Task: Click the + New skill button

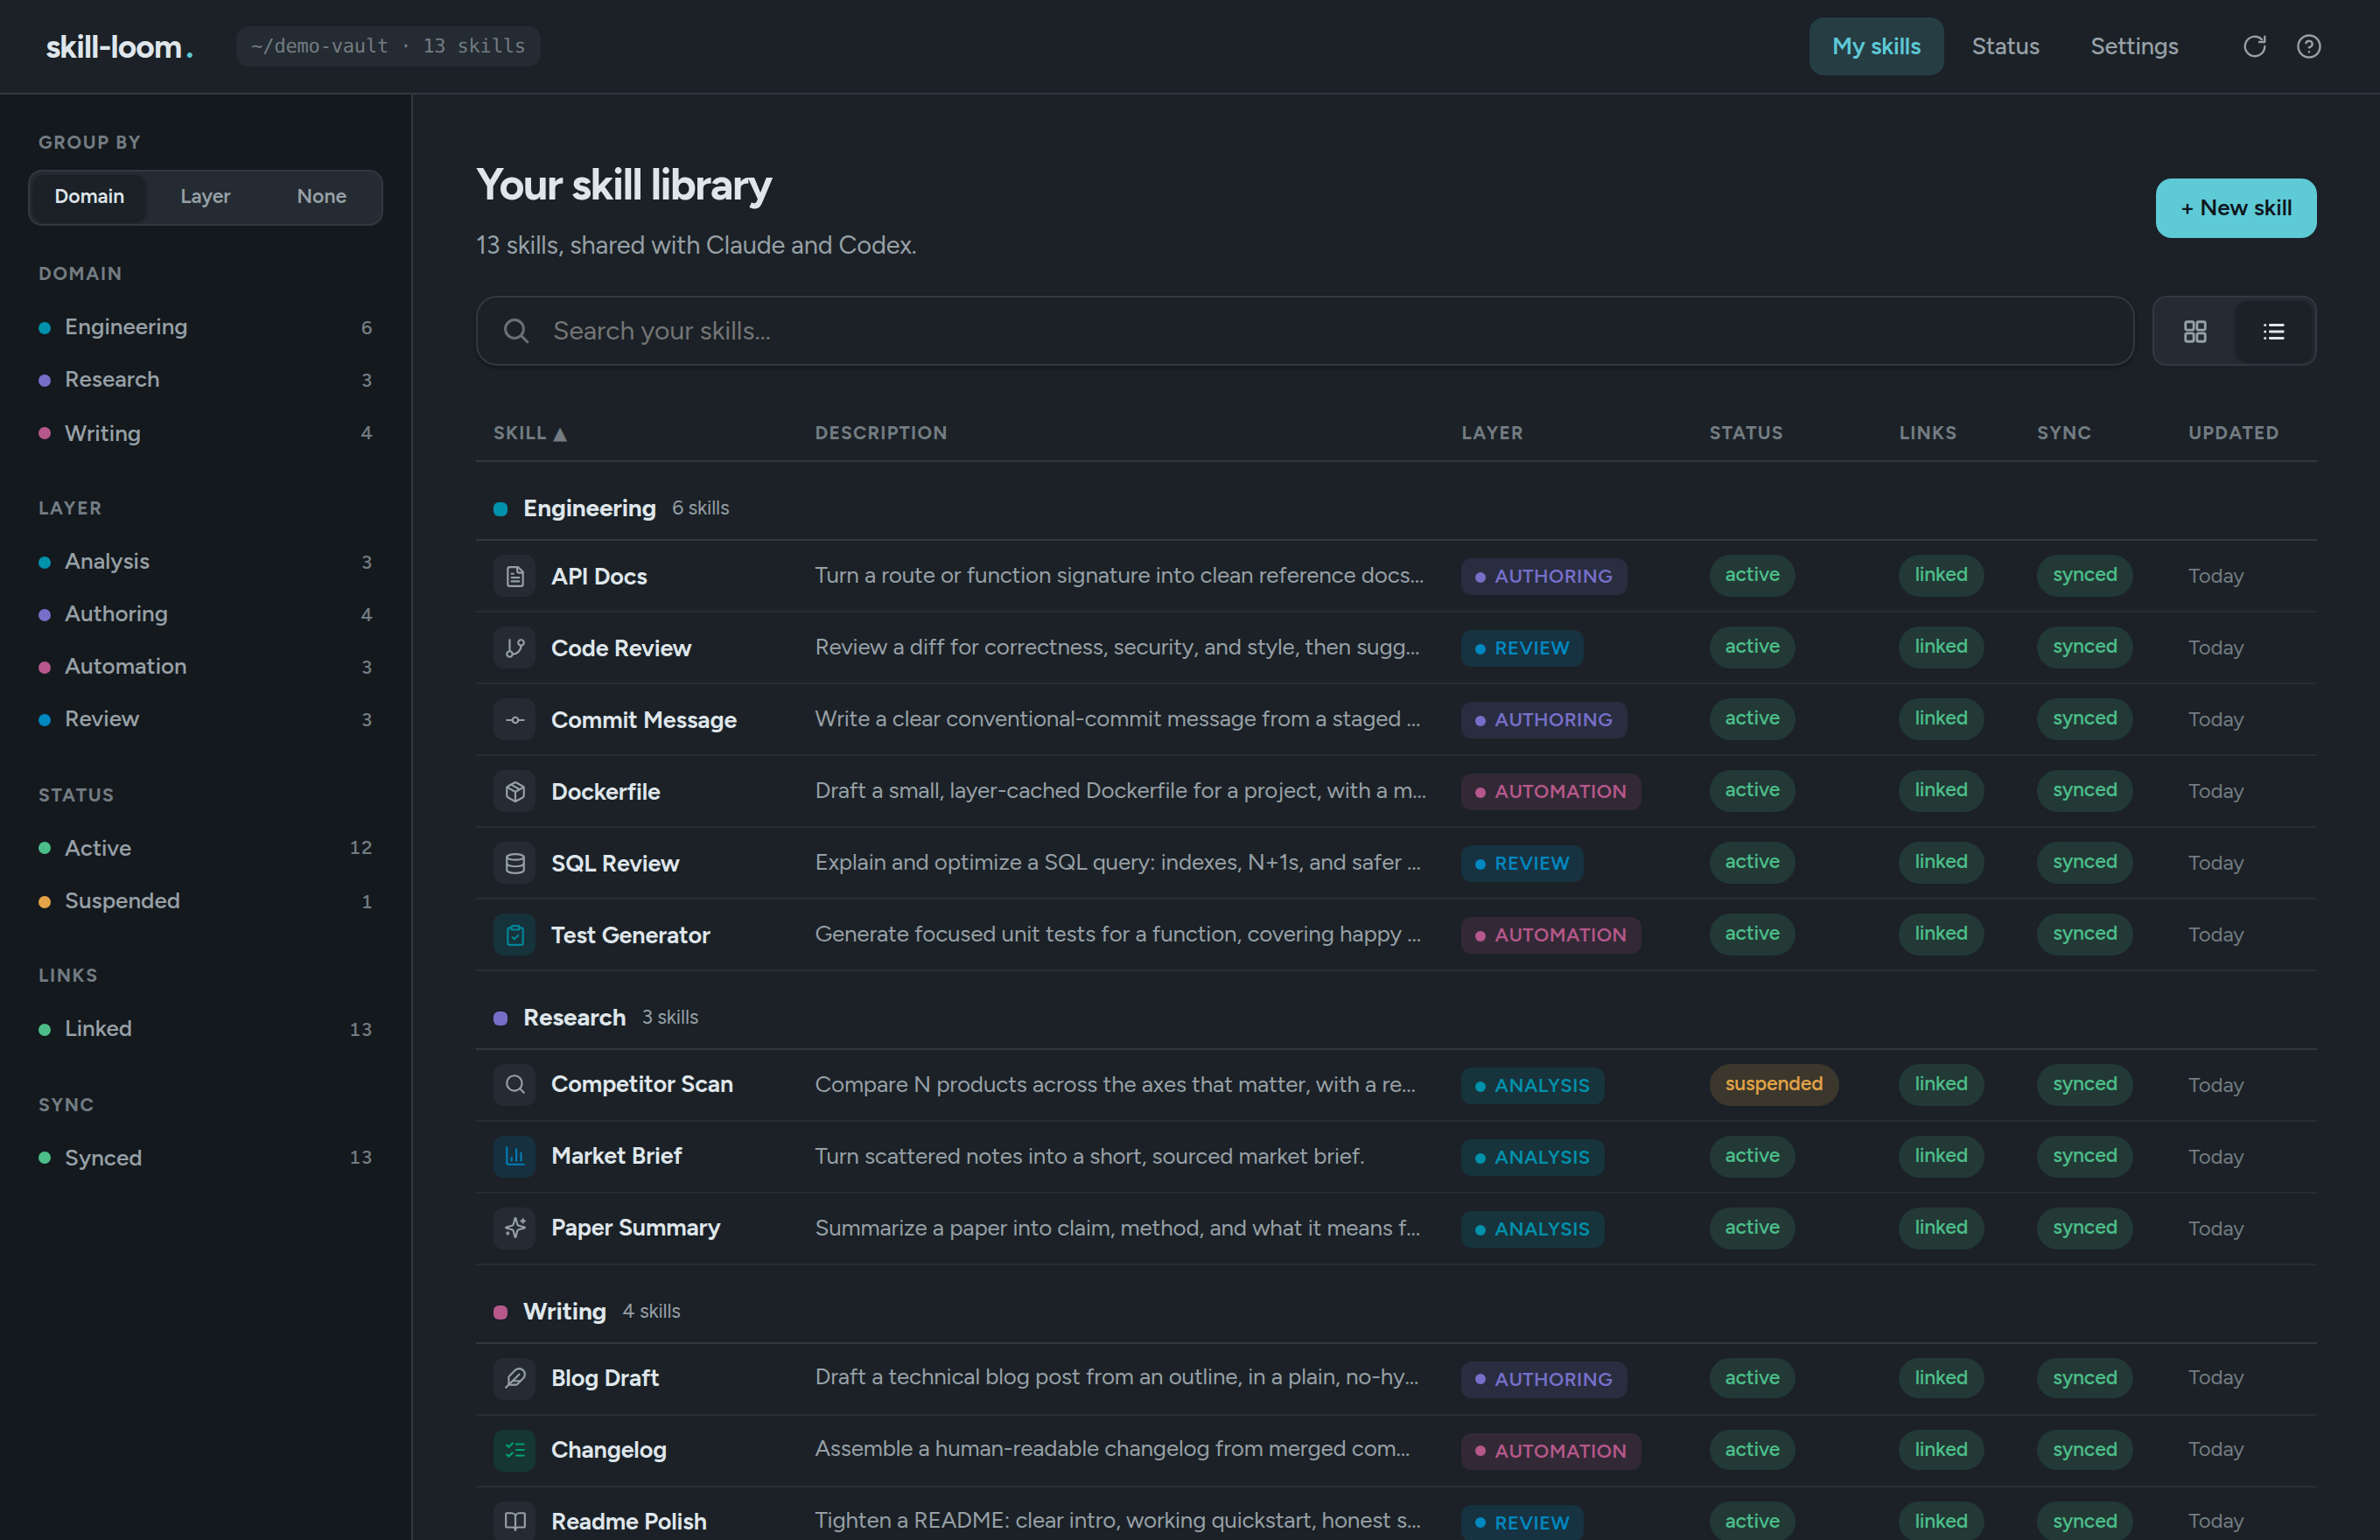Action: [x=2235, y=208]
